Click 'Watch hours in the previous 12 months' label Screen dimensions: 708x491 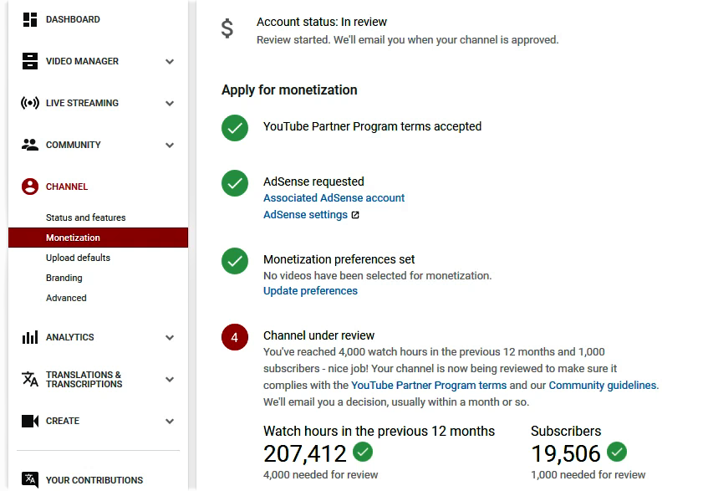[x=379, y=431]
